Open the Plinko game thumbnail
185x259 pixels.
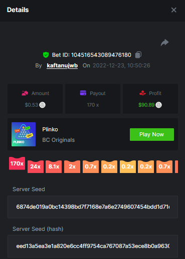coord(24,134)
